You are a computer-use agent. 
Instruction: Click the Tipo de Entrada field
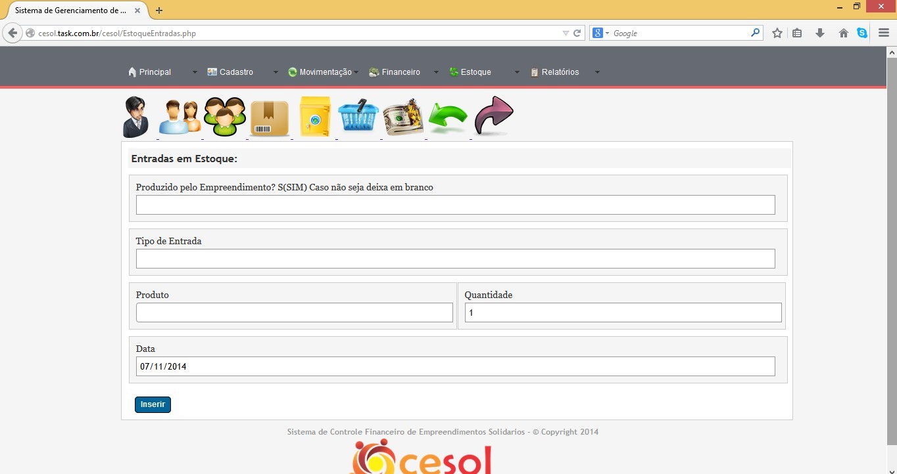tap(455, 259)
